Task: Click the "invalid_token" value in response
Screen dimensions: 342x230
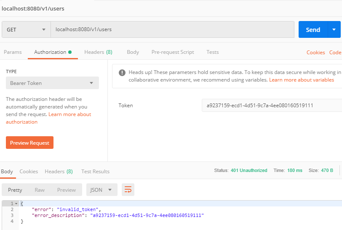Action: [x=77, y=209]
